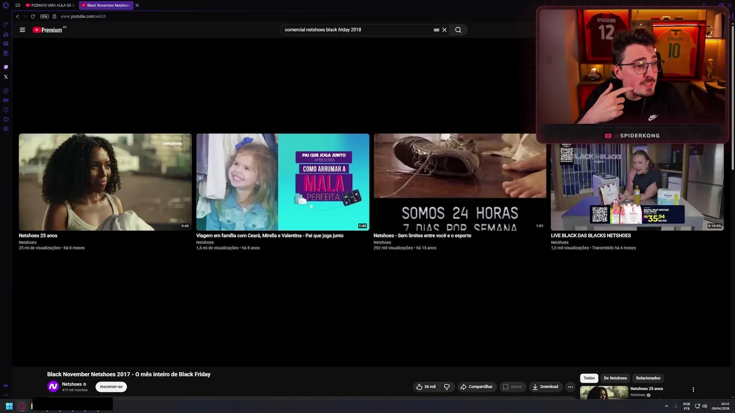
Task: Play the 'Netshoes 25 anos' suggested video
Action: click(x=105, y=182)
